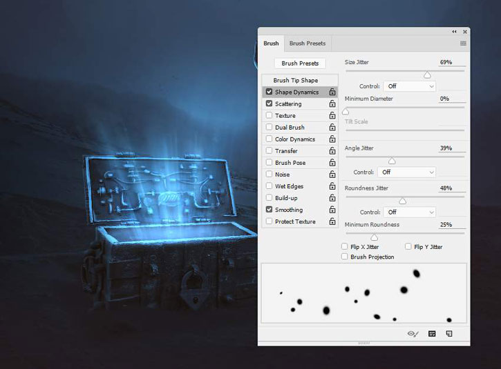Toggle the lock icon beside Texture

332,115
